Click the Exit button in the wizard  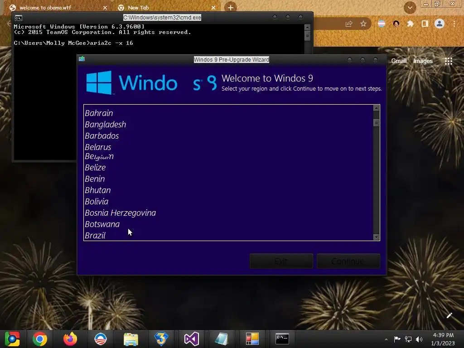tap(281, 261)
